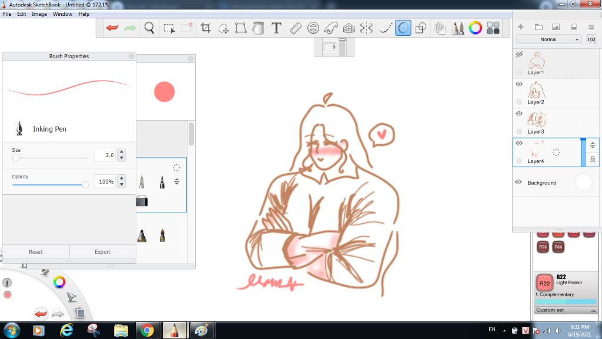Enable the Ruler guide tool
The width and height of the screenshot is (602, 339).
pos(295,28)
